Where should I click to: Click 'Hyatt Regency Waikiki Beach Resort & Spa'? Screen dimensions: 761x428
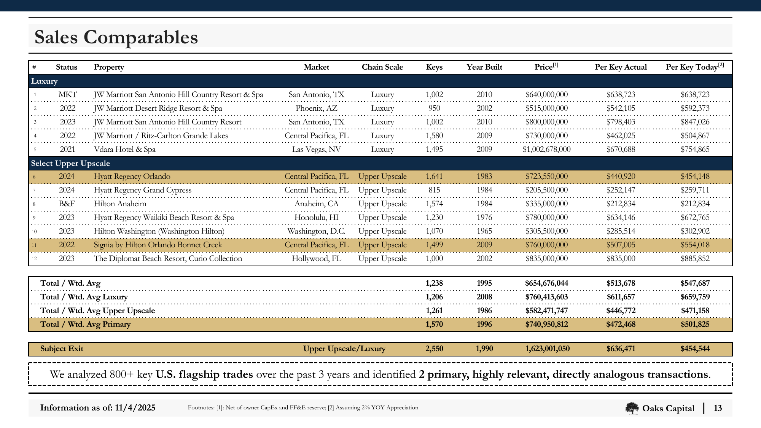coord(164,217)
